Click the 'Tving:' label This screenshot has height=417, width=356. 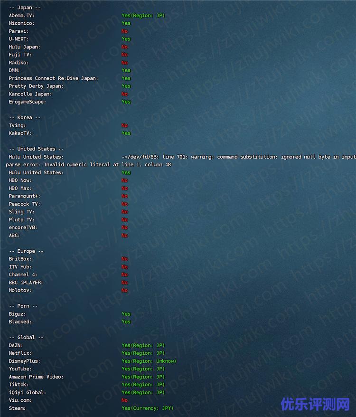coord(17,125)
